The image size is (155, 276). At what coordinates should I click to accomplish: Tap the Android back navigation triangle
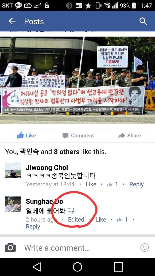pos(37,267)
